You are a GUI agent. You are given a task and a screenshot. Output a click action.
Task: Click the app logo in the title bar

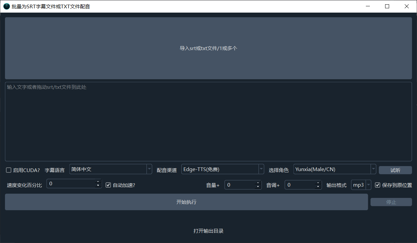(x=6, y=6)
